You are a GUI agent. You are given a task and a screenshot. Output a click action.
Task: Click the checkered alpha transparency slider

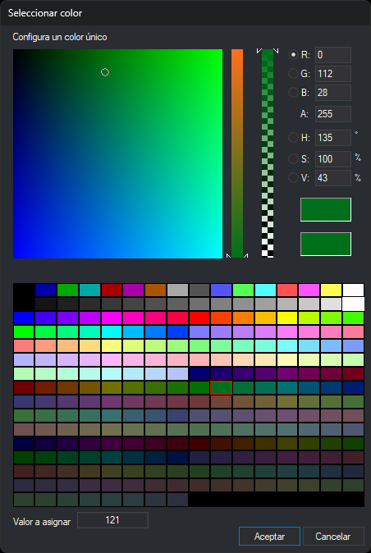pos(268,153)
